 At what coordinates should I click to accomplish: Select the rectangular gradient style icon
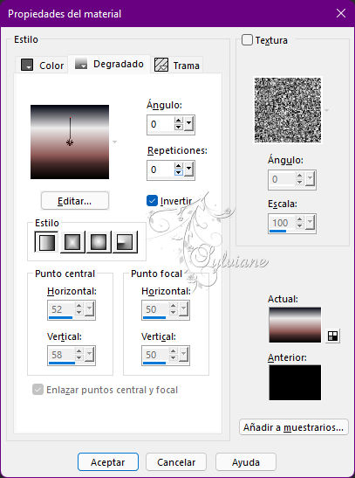click(x=72, y=242)
